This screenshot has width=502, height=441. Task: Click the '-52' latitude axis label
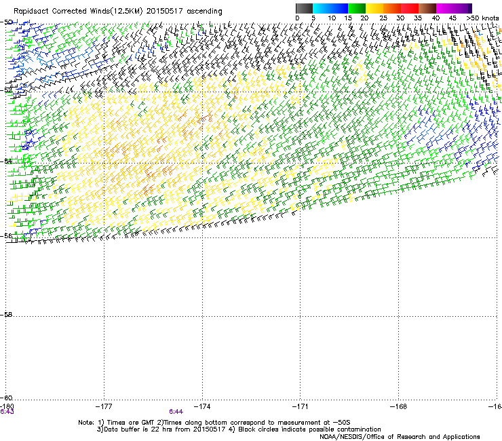point(6,90)
